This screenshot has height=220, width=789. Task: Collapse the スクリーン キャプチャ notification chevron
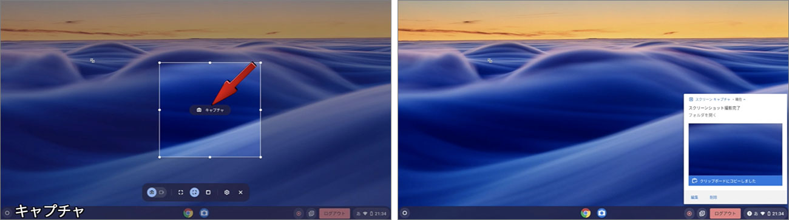(745, 99)
